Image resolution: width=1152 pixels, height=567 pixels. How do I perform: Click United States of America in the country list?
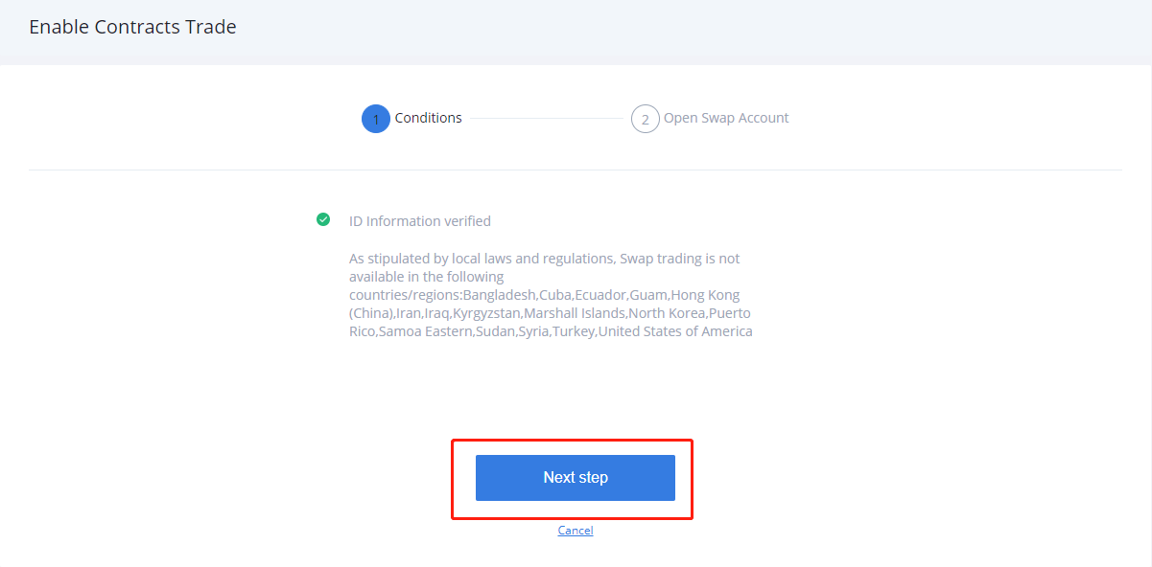pos(675,331)
